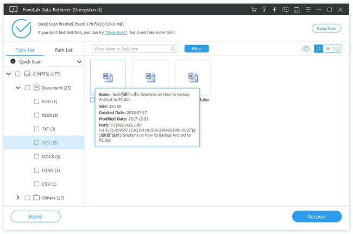Viewport: 353px width, 234px height.
Task: Select the first Word file thumbnail
Action: coord(108,77)
